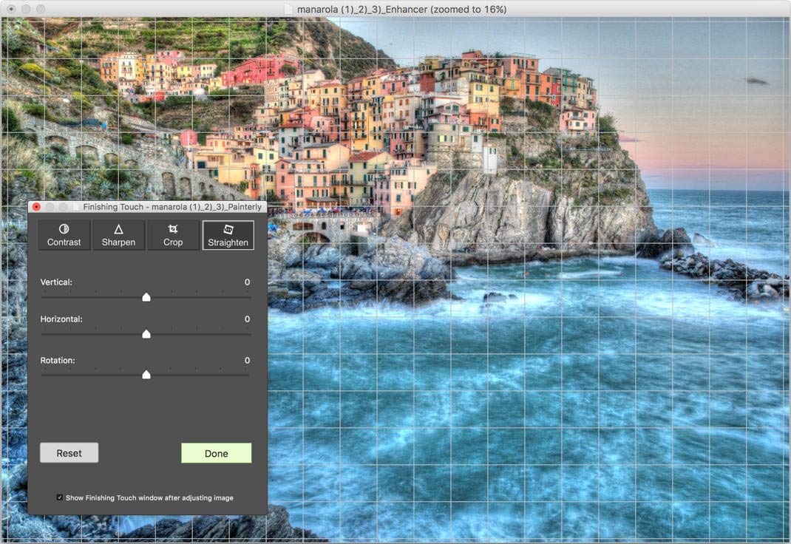Viewport: 791px width, 544px height.
Task: Select the Straighten tool
Action: (228, 235)
